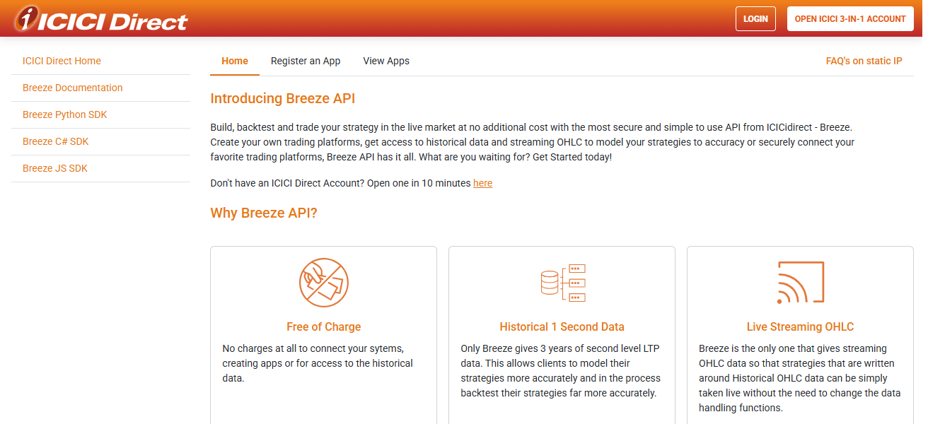
Task: Open the Register an App tab
Action: (306, 61)
